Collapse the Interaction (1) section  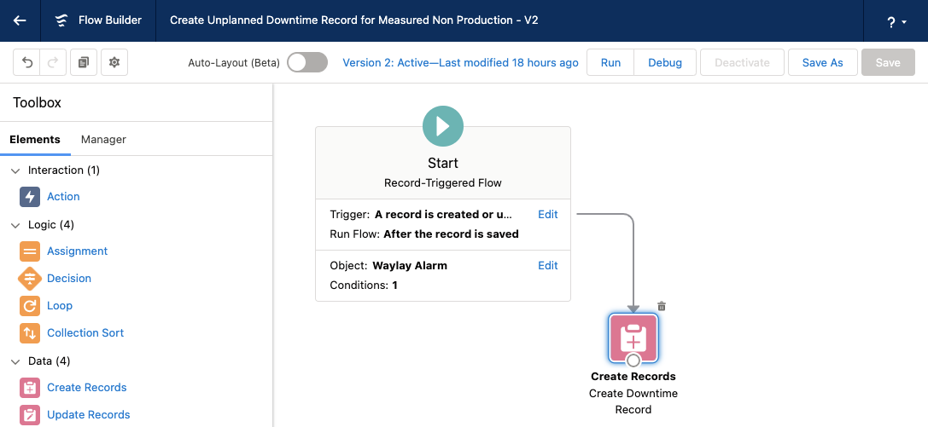pyautogui.click(x=15, y=170)
